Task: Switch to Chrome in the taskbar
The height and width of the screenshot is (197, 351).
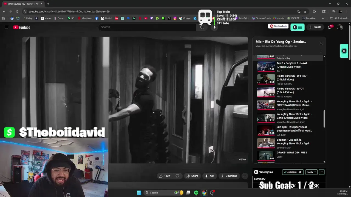Action: 204,193
